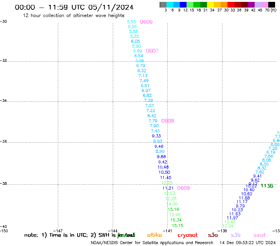Select the wave height value "11.45"
The height and width of the screenshot is (246, 280).
tap(166, 178)
